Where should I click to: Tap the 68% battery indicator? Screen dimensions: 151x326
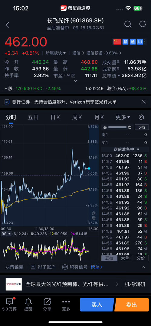point(138,8)
